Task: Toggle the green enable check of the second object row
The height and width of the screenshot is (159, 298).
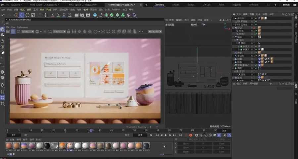Action: (256, 22)
